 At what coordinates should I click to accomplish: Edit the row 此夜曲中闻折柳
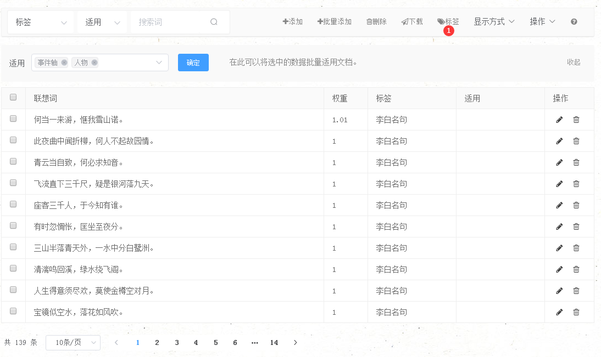point(559,141)
